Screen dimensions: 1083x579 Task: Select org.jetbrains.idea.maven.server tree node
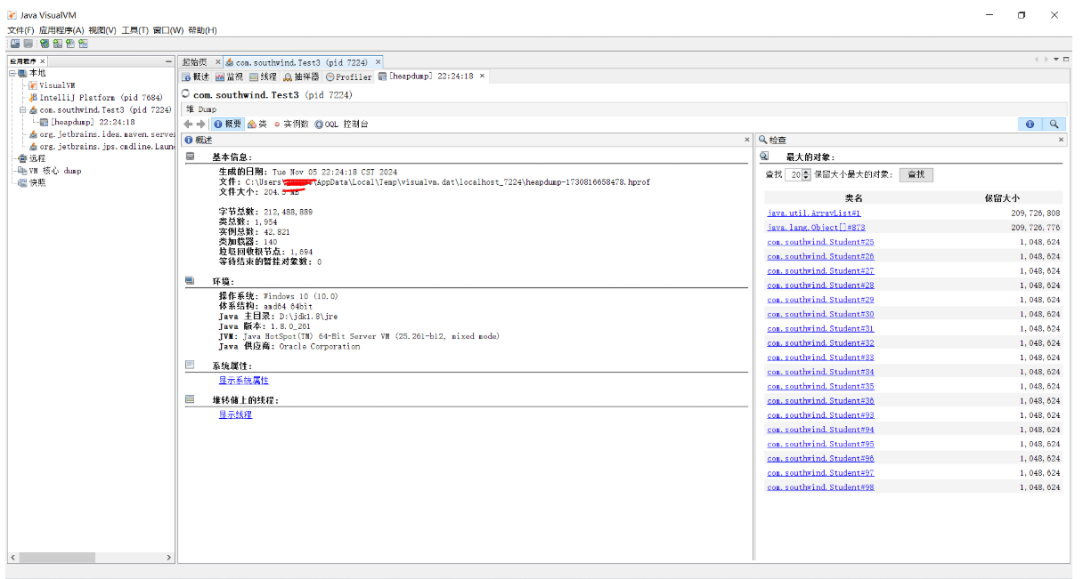click(x=102, y=134)
